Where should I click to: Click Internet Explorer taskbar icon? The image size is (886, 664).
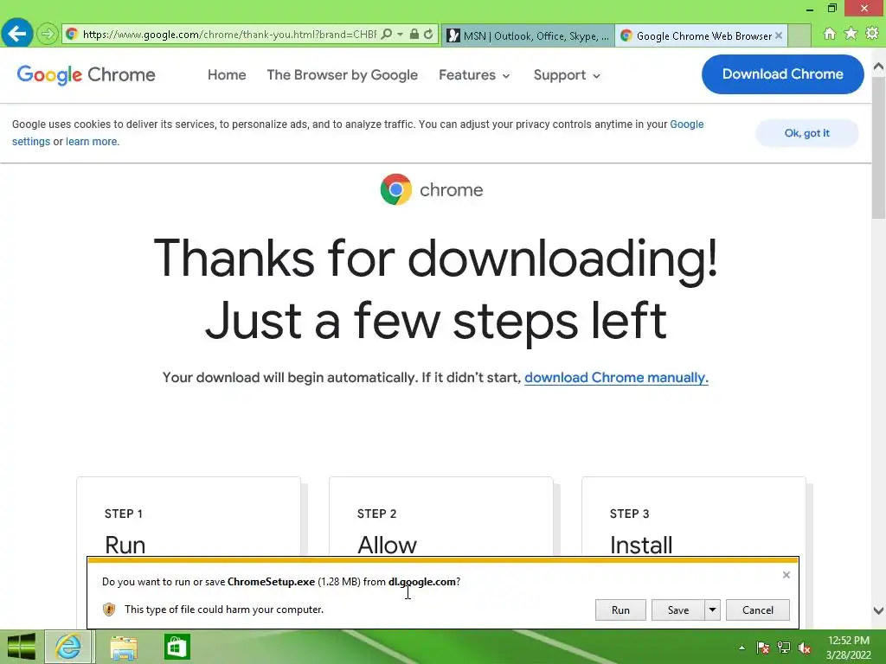[68, 647]
